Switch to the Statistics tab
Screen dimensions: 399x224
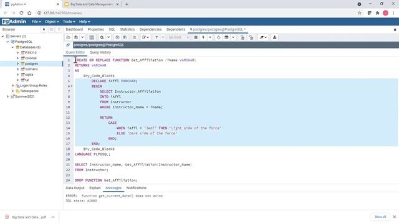127,29
